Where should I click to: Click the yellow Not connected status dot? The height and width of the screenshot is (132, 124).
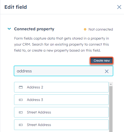point(85,29)
